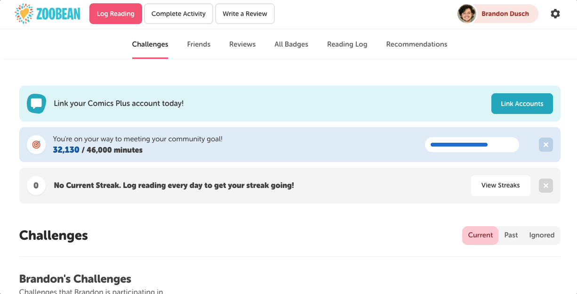Click the Brandon's Challenges heading
577x294 pixels.
click(75, 279)
